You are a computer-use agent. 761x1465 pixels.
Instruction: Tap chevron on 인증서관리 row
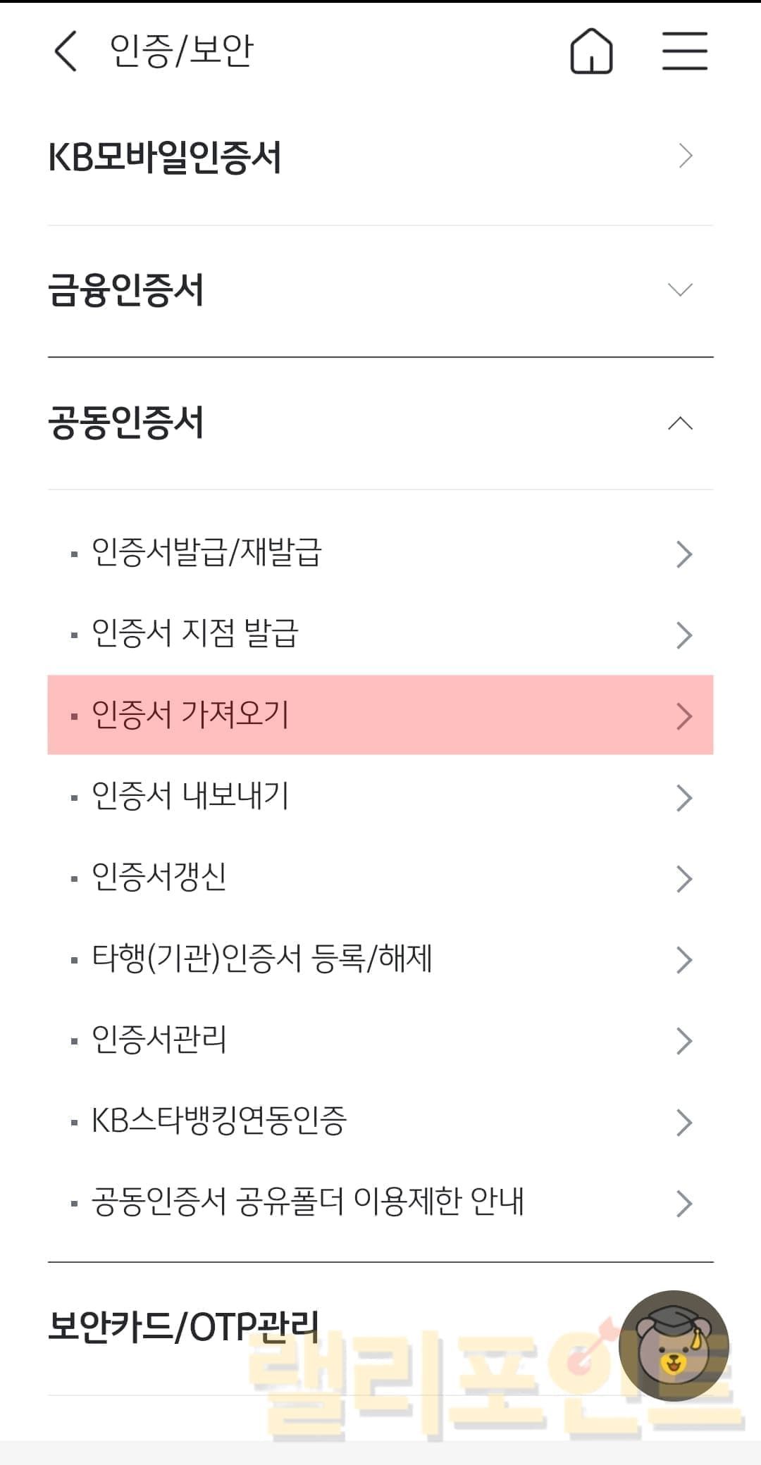click(683, 1041)
